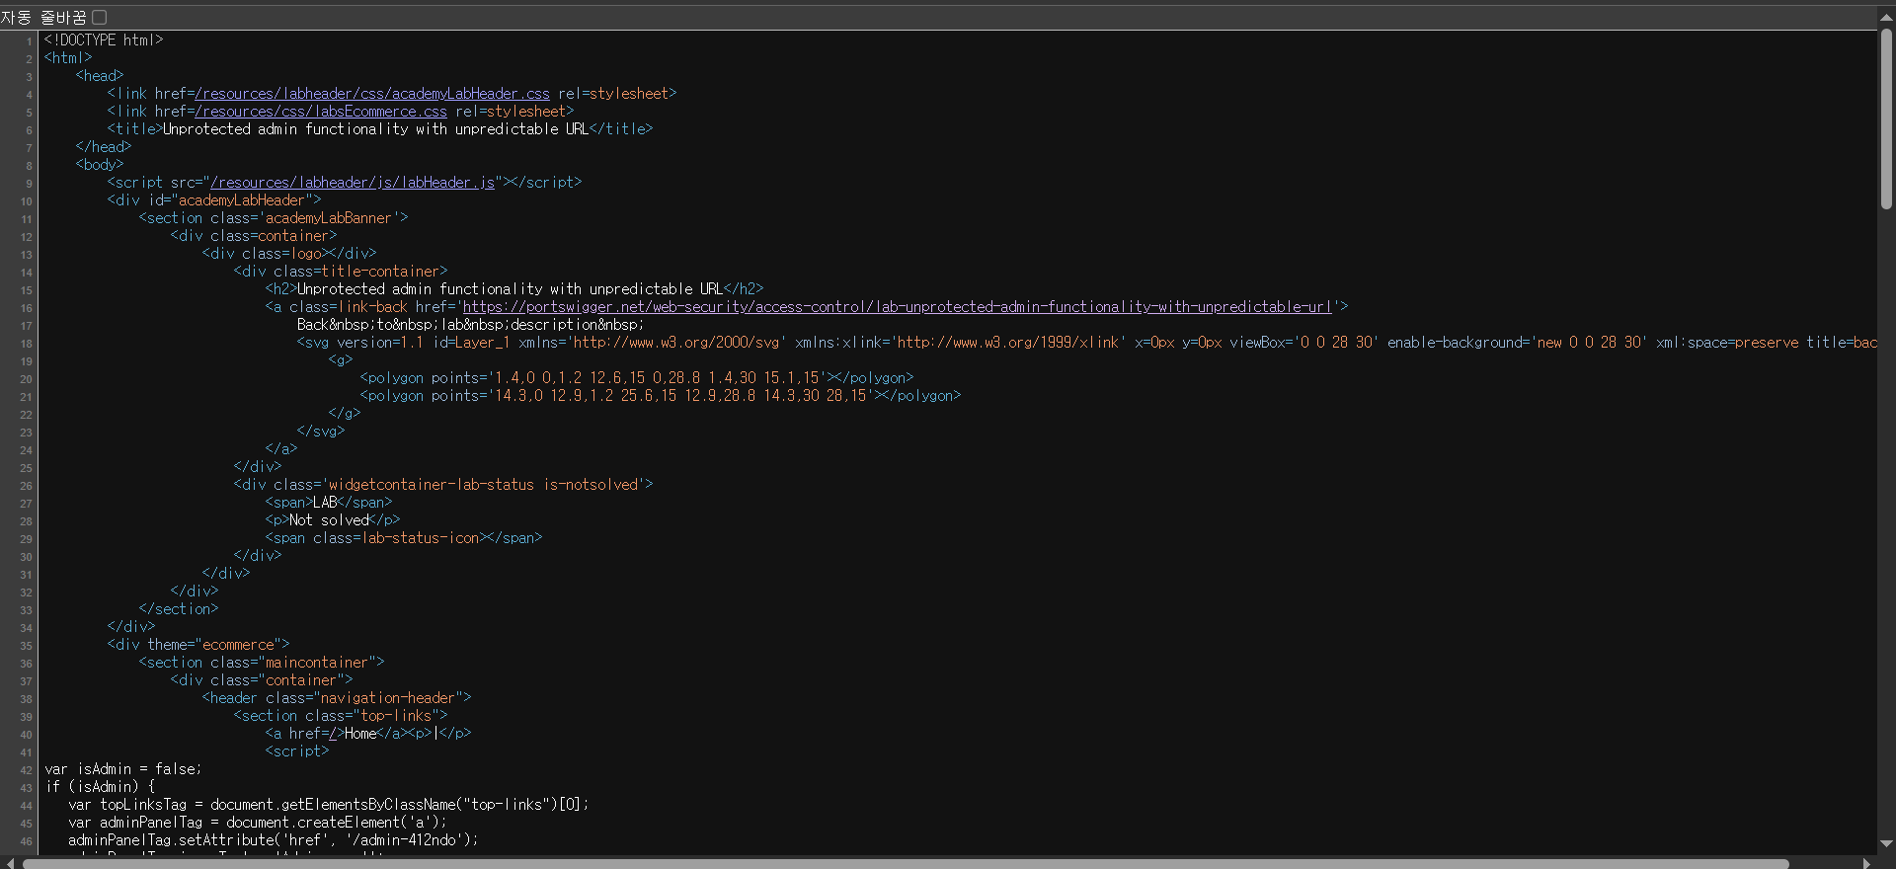This screenshot has height=869, width=1896.
Task: Click the 'widgetcontainer-lab-status is-notsolved' class text
Action: pyautogui.click(x=487, y=485)
